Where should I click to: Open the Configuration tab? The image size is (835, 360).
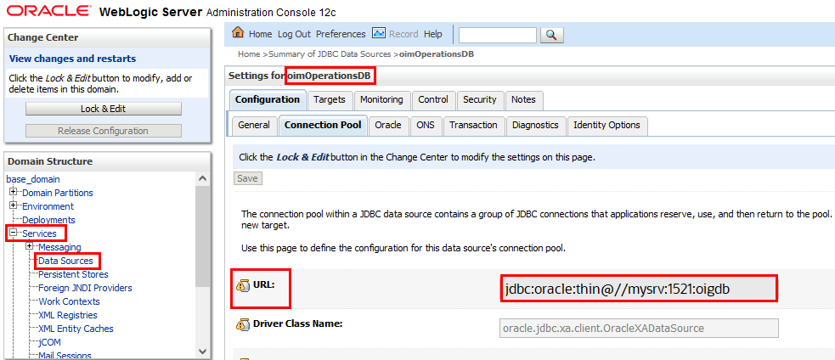[268, 99]
